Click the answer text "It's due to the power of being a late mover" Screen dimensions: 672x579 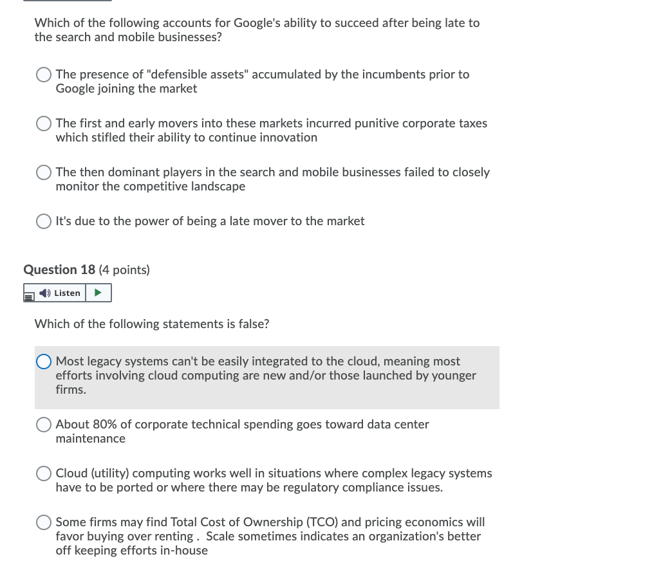click(210, 221)
